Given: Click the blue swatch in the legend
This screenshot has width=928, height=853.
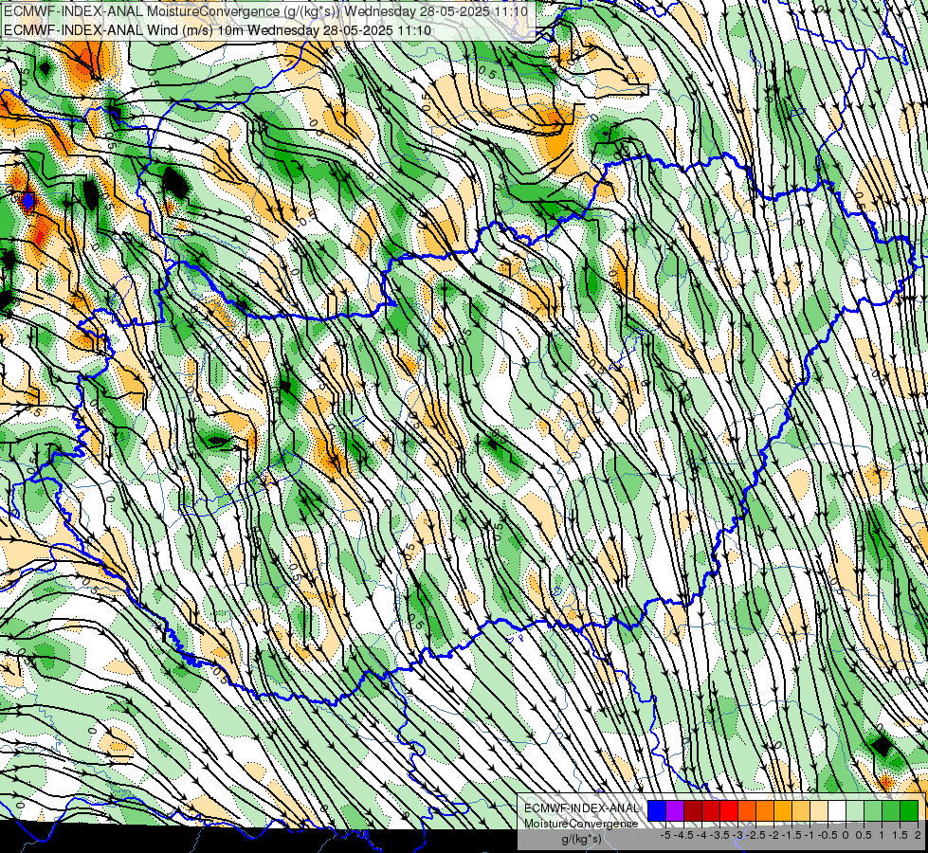Looking at the screenshot, I should [x=657, y=810].
